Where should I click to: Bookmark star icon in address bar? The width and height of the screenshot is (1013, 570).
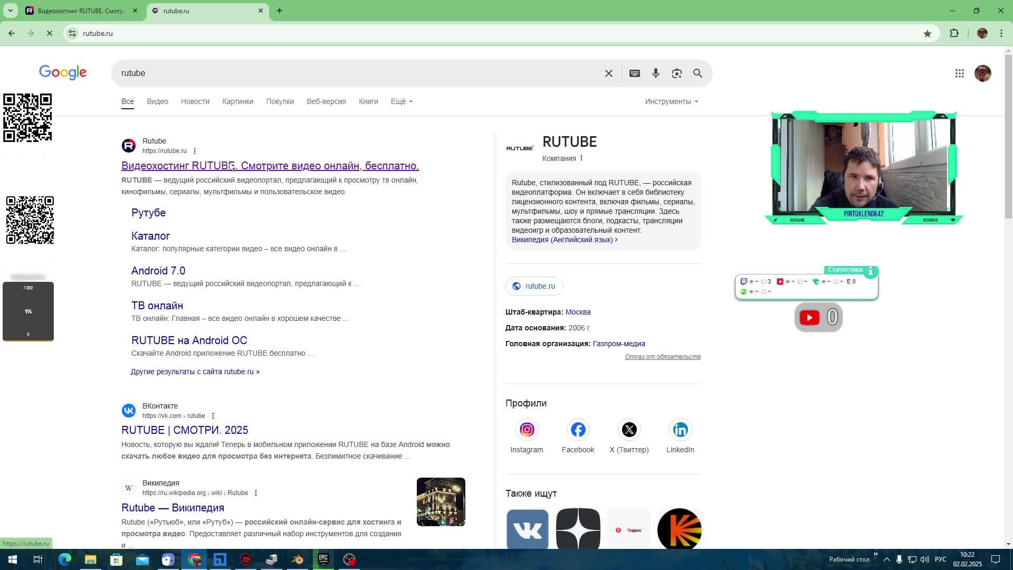coord(928,33)
